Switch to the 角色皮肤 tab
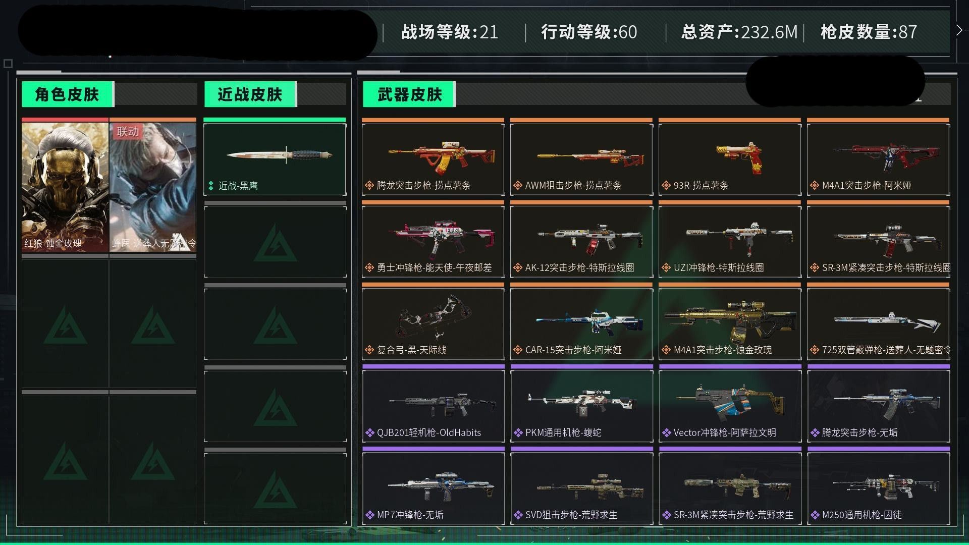 click(x=68, y=94)
